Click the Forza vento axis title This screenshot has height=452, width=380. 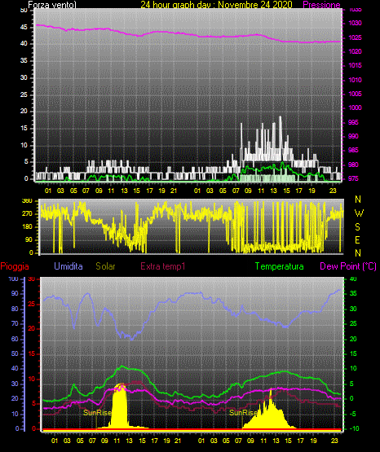click(52, 5)
